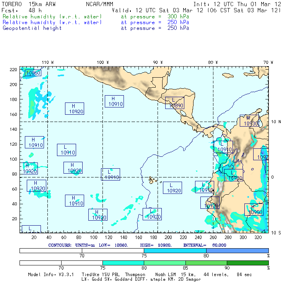Select the 90 W longitude label

point(158,62)
